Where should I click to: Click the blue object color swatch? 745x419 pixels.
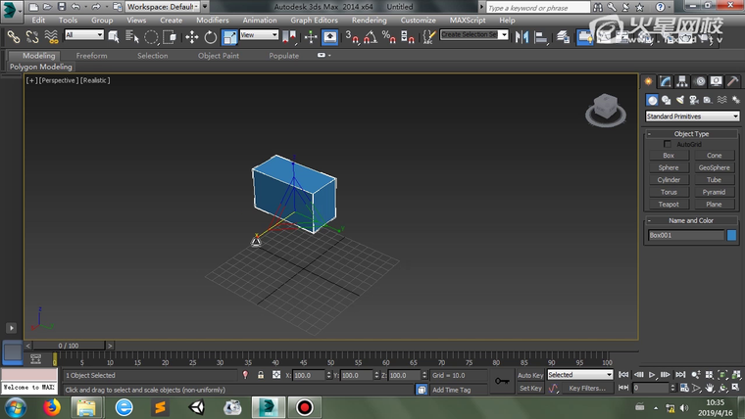[731, 236]
